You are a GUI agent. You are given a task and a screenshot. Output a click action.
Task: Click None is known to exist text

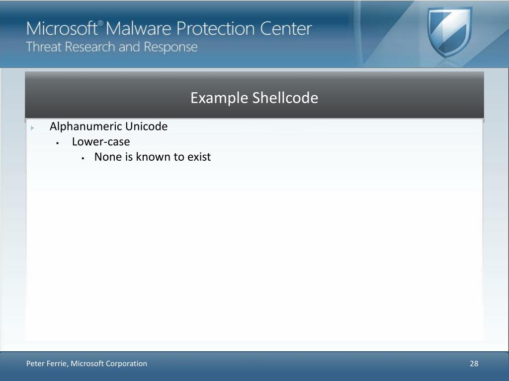[x=153, y=157]
